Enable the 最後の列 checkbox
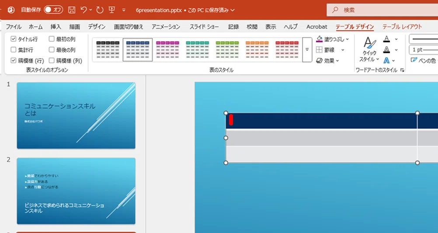This screenshot has height=233, width=438. pos(52,50)
